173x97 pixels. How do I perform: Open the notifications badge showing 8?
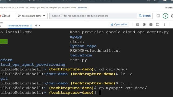pos(165,16)
